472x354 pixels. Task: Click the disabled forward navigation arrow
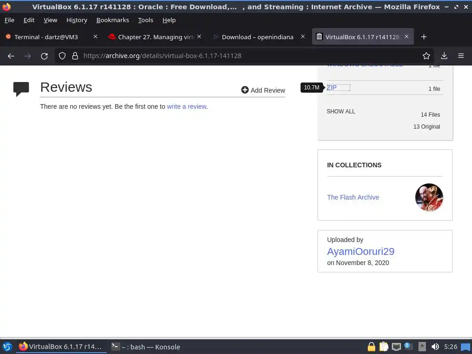click(28, 56)
